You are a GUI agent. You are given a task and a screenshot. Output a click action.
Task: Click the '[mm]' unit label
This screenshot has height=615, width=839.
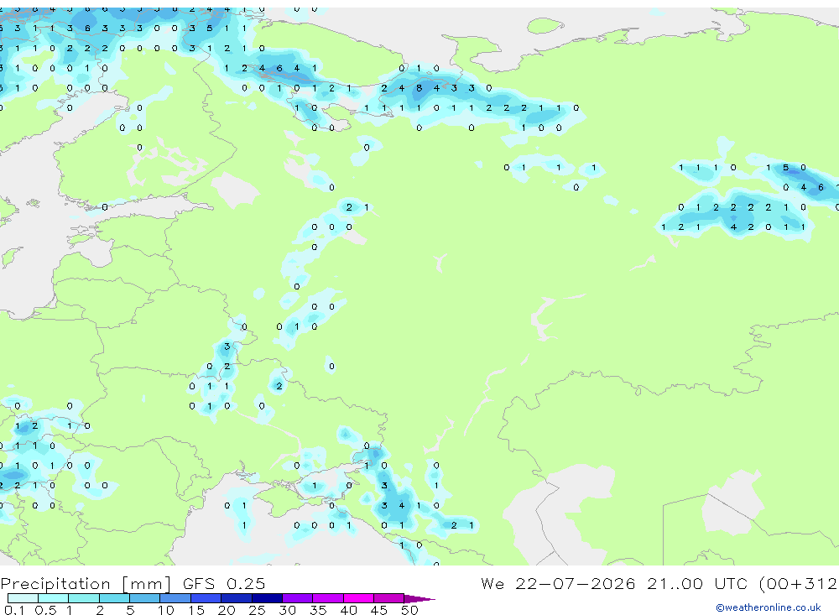[x=146, y=584]
